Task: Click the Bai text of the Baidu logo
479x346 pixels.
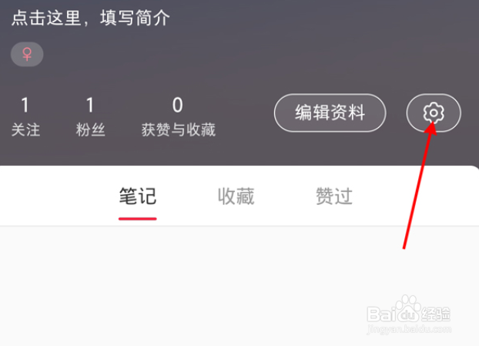Action: (382, 314)
